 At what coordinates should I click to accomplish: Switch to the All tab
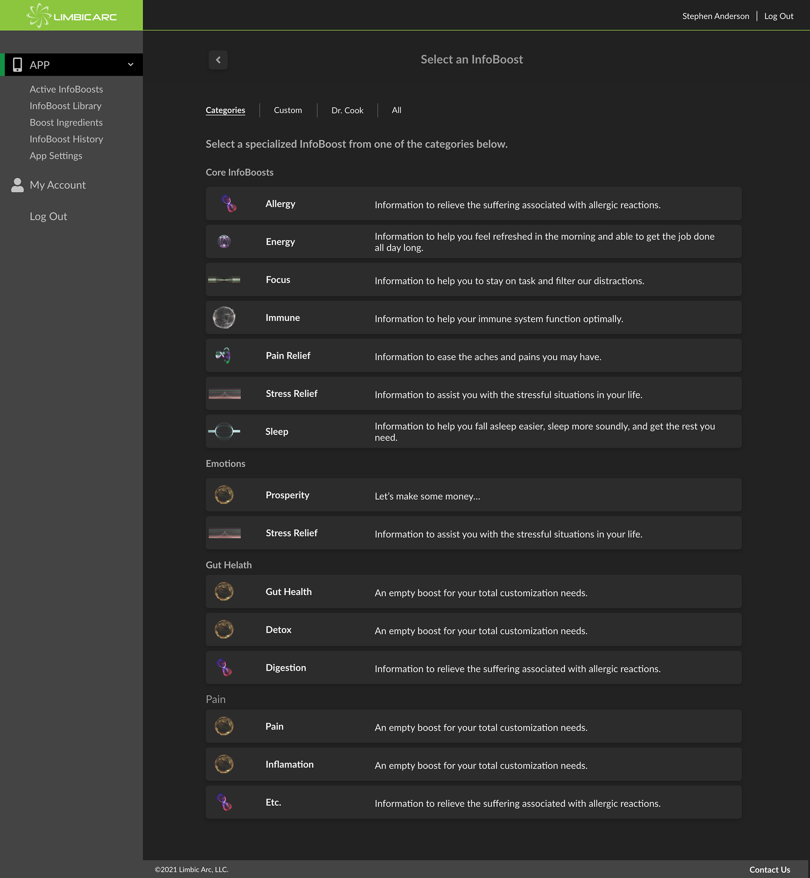tap(396, 110)
